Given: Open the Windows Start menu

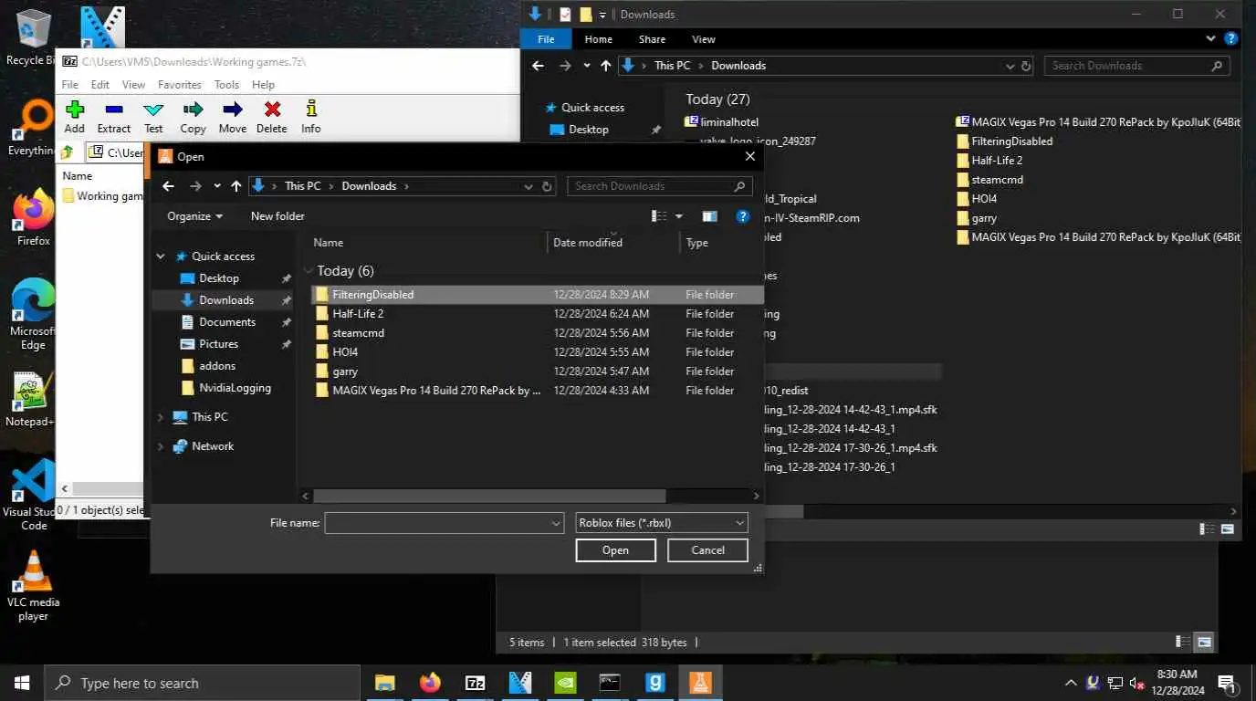Looking at the screenshot, I should [22, 683].
